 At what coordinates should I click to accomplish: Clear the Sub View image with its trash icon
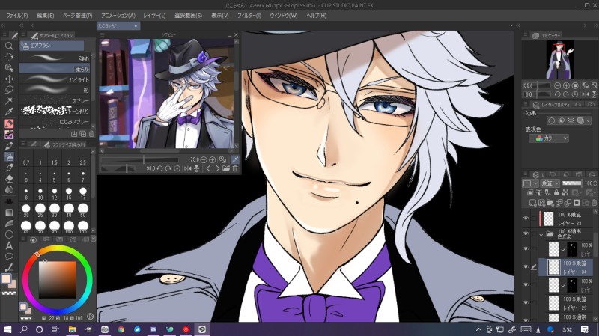point(235,168)
